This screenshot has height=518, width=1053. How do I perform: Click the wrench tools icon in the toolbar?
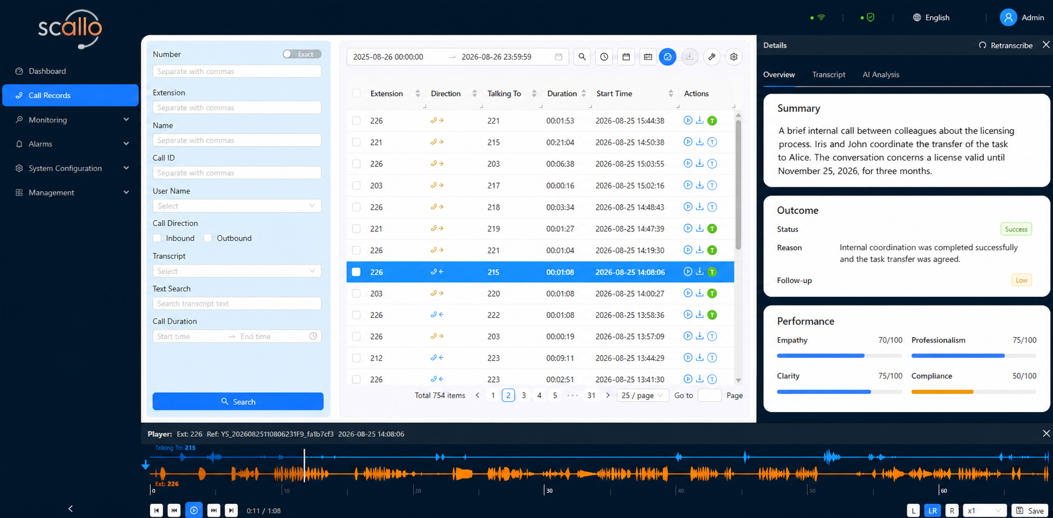712,57
